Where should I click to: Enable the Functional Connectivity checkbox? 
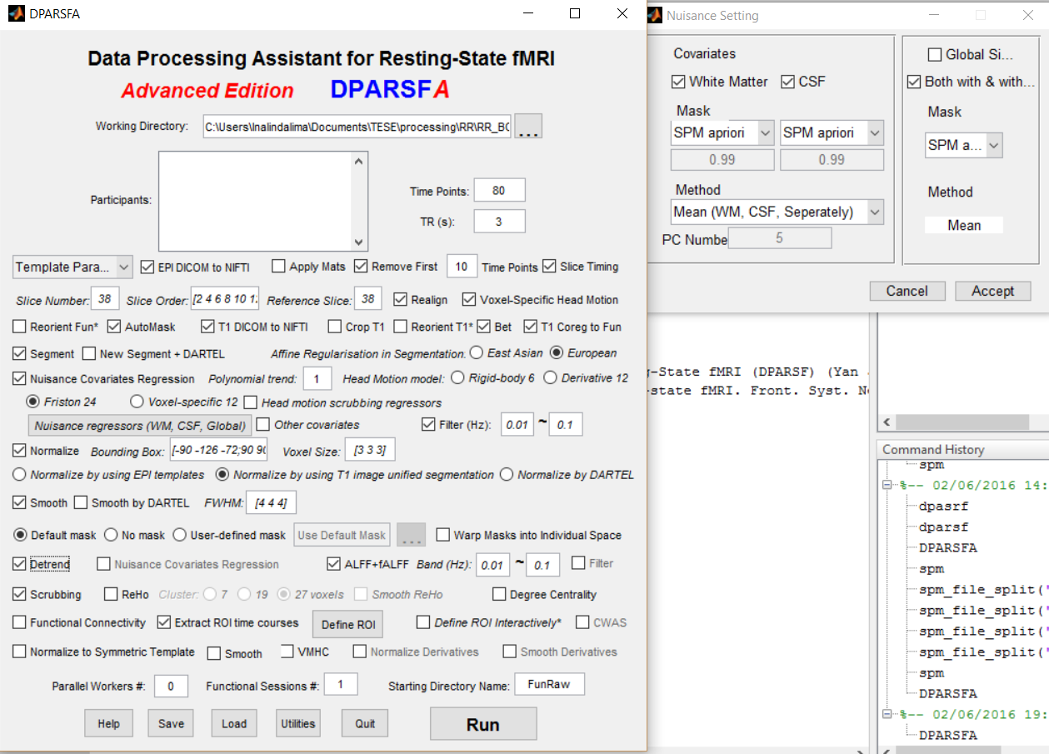pos(20,622)
